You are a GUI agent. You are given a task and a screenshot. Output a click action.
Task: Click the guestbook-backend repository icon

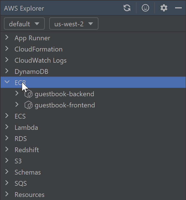[x=29, y=94]
